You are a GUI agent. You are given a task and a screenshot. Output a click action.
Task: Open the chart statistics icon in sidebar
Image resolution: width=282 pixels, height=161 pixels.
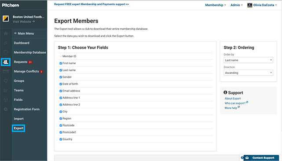6,90
